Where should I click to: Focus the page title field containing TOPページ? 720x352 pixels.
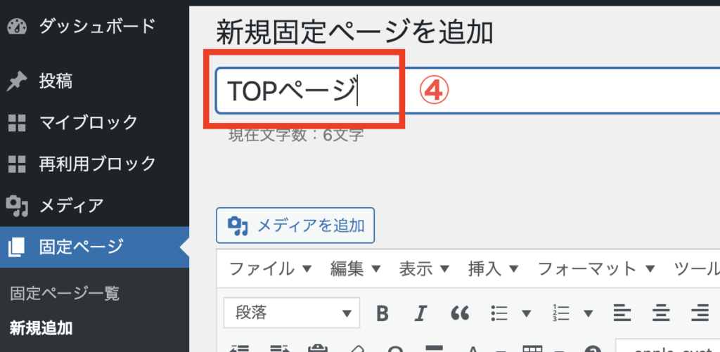[468, 91]
